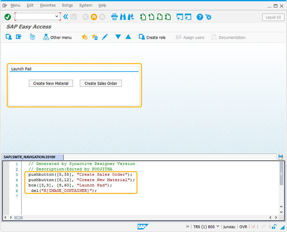Open the transaction command field dropdown
Image resolution: width=287 pixels, height=232 pixels.
click(x=57, y=16)
